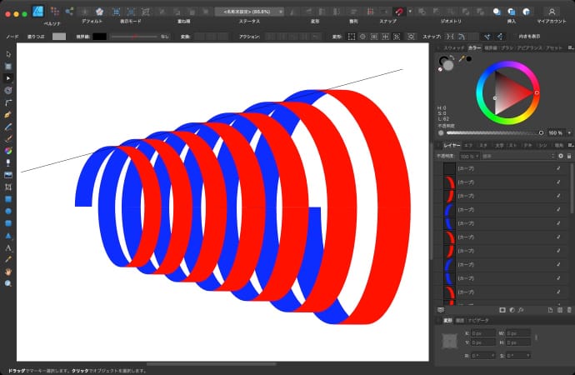Select the Hand view tool
The width and height of the screenshot is (575, 375).
[x=8, y=272]
